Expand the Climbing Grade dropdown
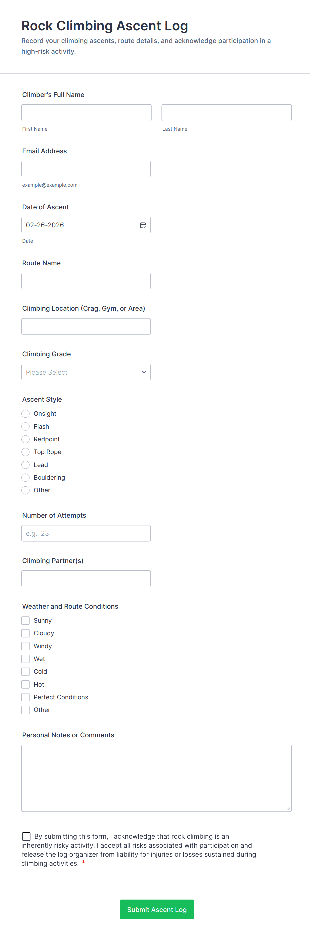The height and width of the screenshot is (936, 310). 86,372
